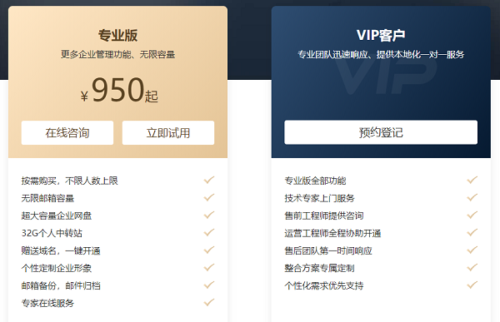
Task: Click checkmark beside 技术专家上门服务
Action: [x=472, y=198]
